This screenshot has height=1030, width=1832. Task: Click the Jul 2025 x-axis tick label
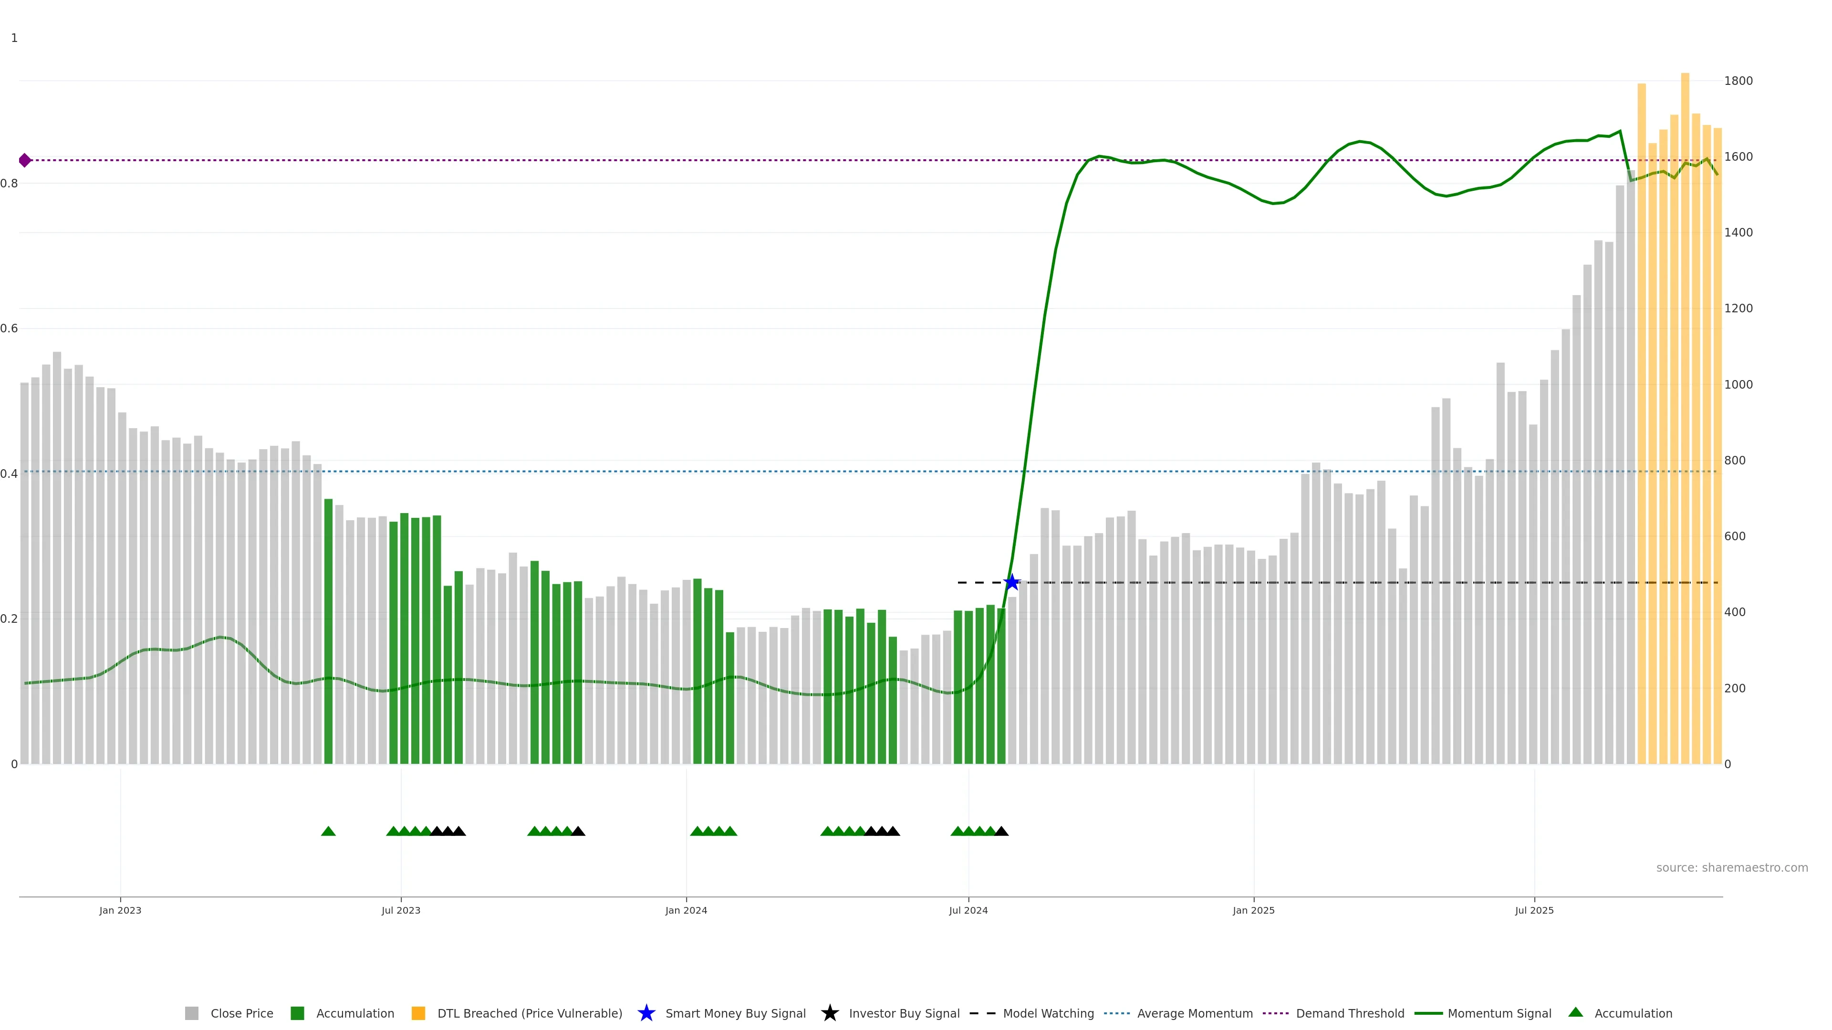pos(1534,910)
